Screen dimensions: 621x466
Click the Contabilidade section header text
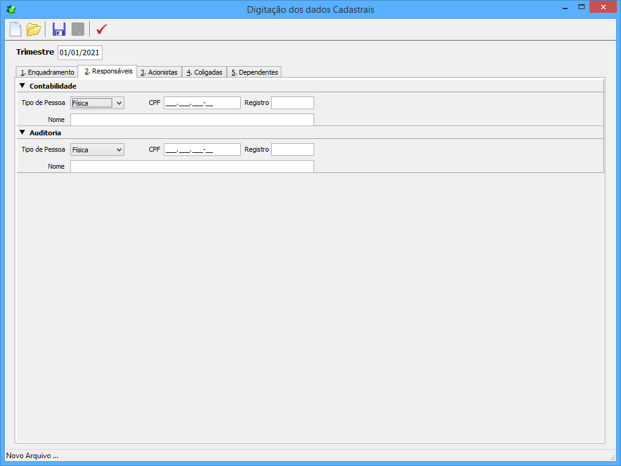[x=53, y=86]
